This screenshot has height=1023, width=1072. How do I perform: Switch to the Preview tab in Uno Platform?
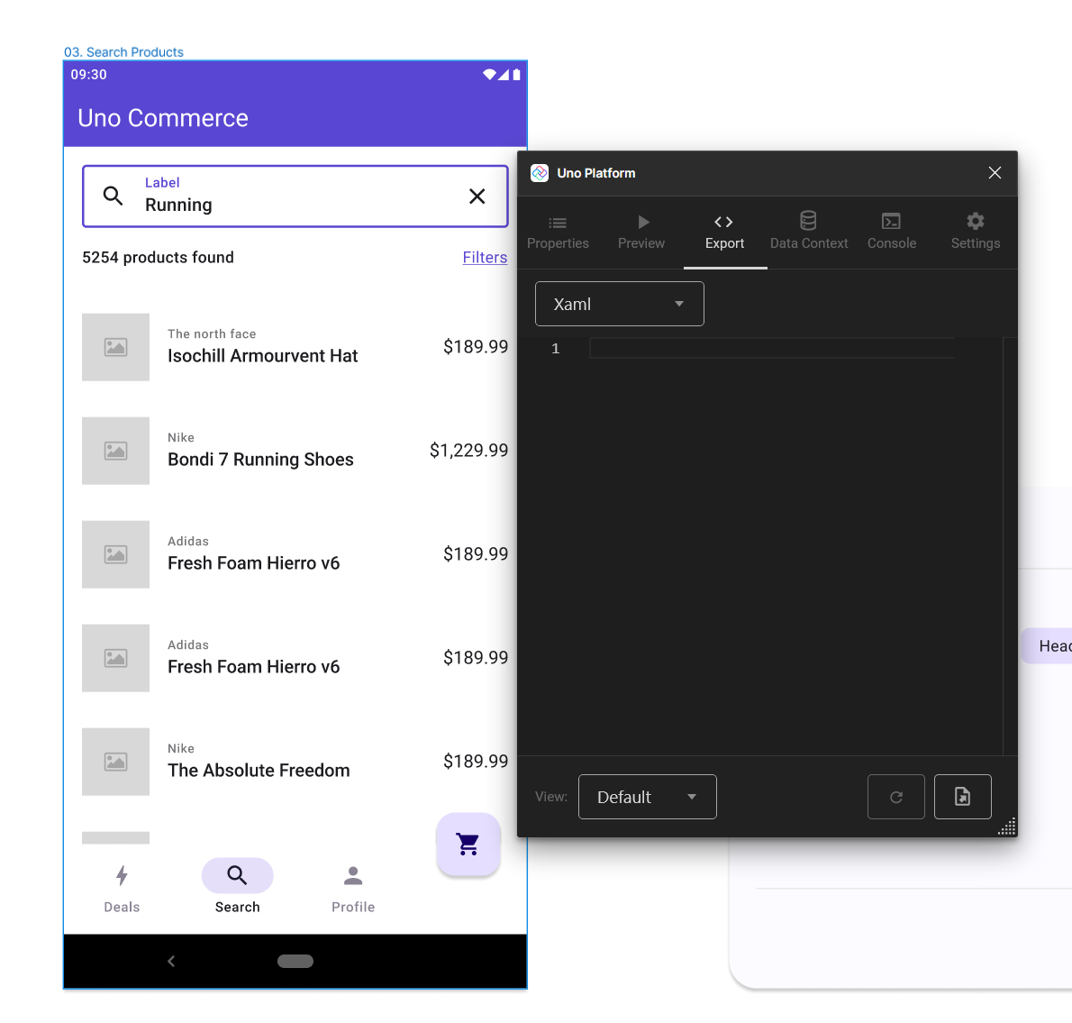click(x=641, y=233)
